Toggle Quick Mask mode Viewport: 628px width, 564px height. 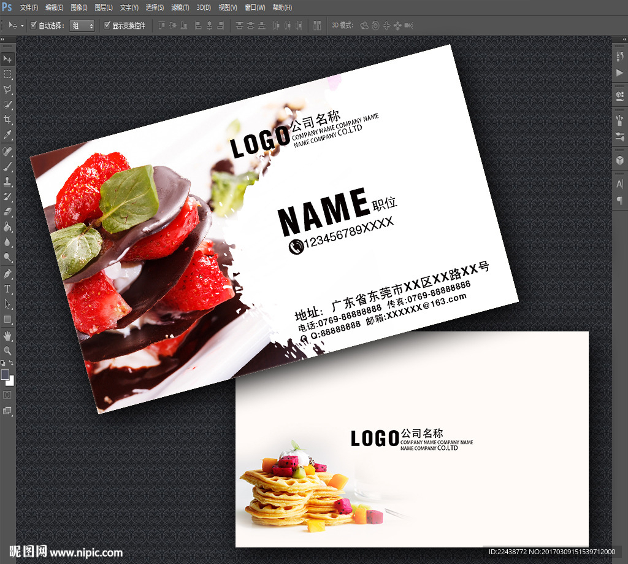(8, 395)
